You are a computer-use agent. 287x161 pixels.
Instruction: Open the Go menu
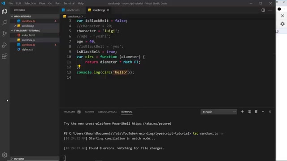[50, 3]
